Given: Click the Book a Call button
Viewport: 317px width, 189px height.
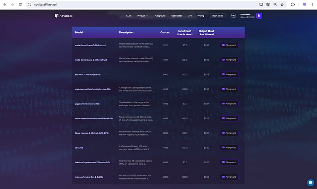Looking at the screenshot, I should (217, 16).
